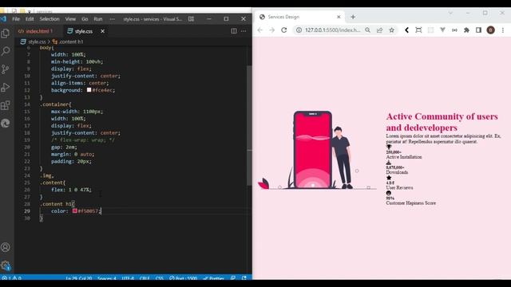Click the feedback icon in status bar
Viewport: 511px width, 287px height.
tap(233, 278)
